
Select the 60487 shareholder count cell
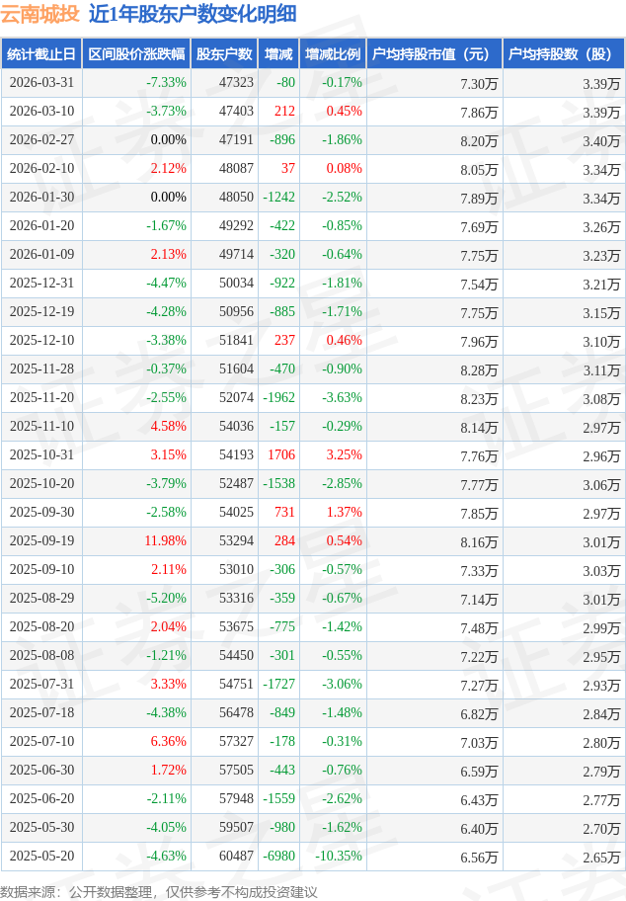[x=236, y=857]
